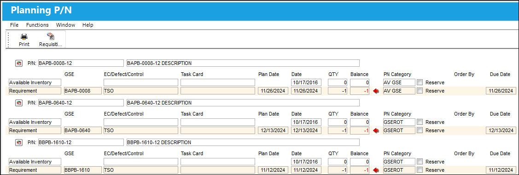The width and height of the screenshot is (519, 175).
Task: Click the Date 11/26/2024 cell in BAPB-0008 row
Action: pyautogui.click(x=306, y=91)
